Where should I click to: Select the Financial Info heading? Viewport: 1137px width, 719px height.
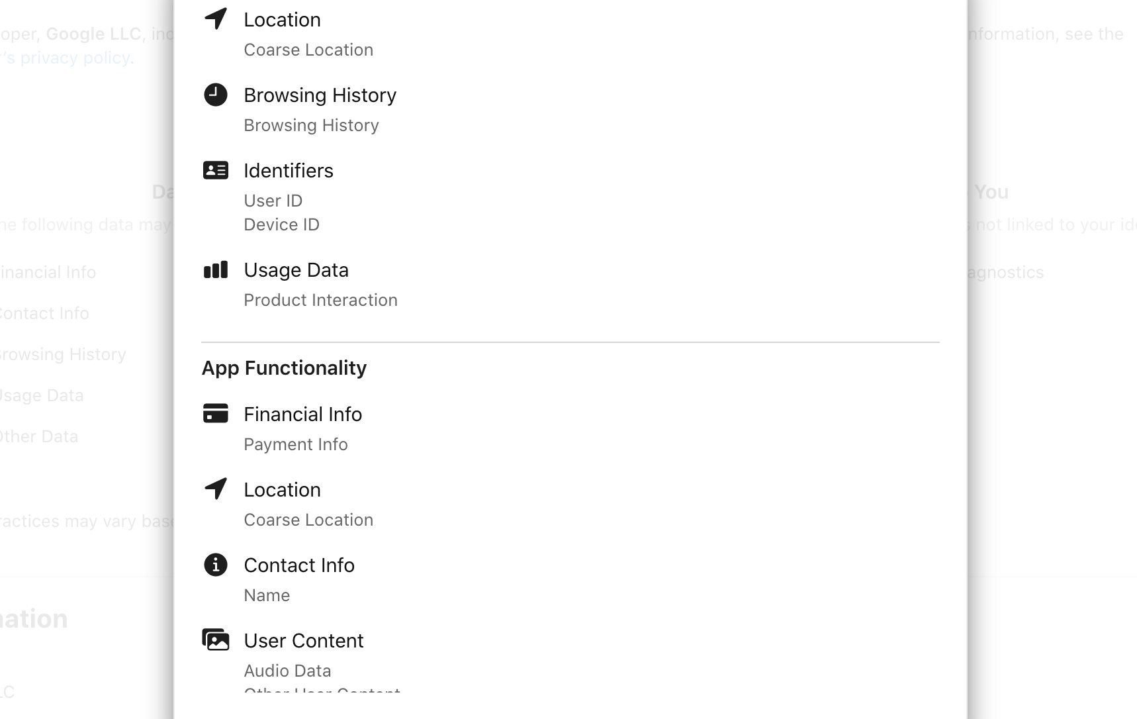303,414
